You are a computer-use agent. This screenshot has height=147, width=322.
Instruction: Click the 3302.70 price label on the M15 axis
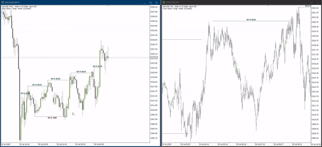(x=154, y=138)
